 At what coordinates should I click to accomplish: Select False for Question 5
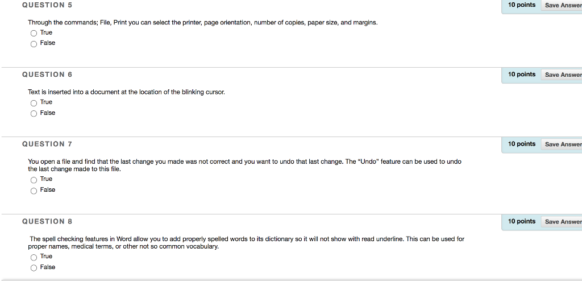34,44
